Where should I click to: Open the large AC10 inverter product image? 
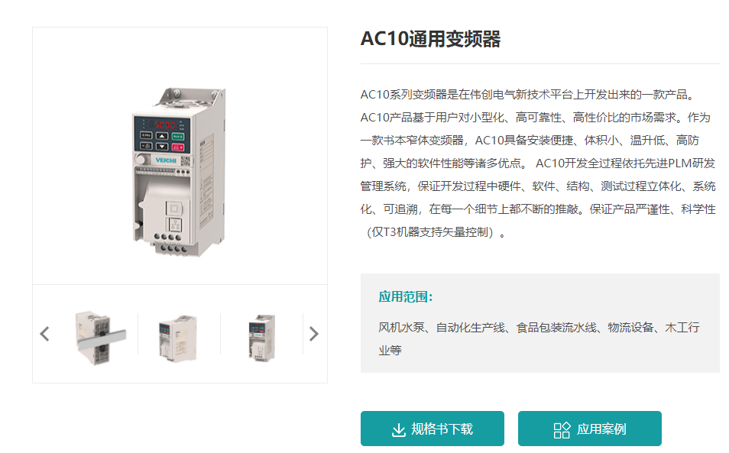pyautogui.click(x=180, y=172)
